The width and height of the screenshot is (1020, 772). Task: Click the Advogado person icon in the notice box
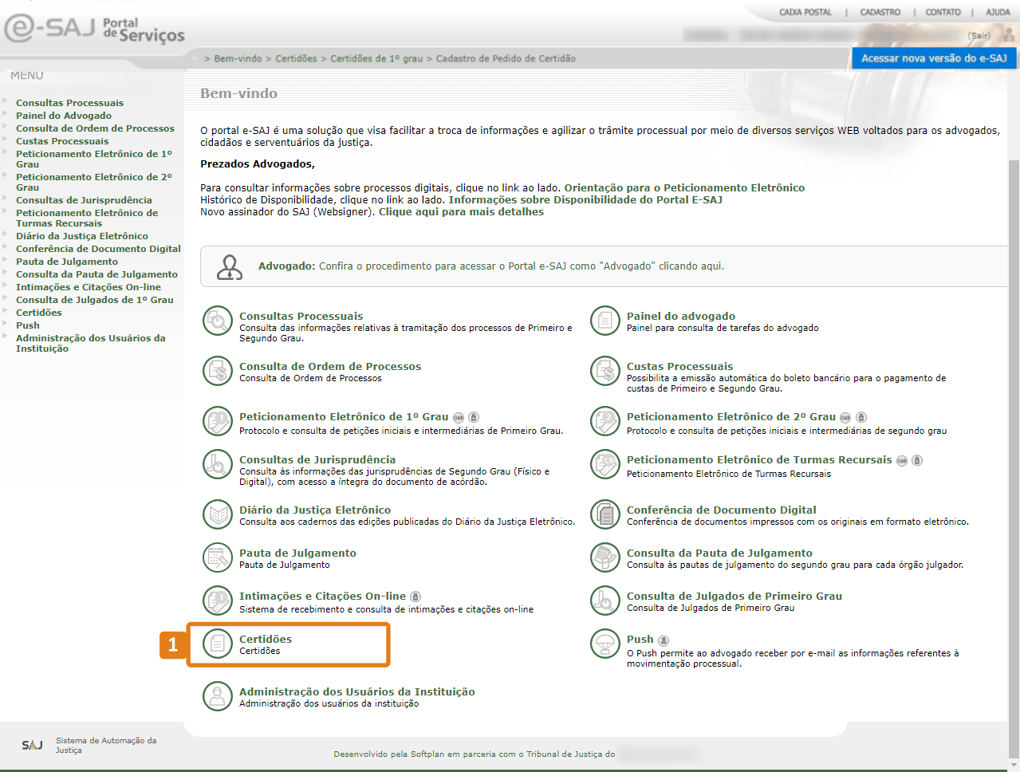point(230,267)
